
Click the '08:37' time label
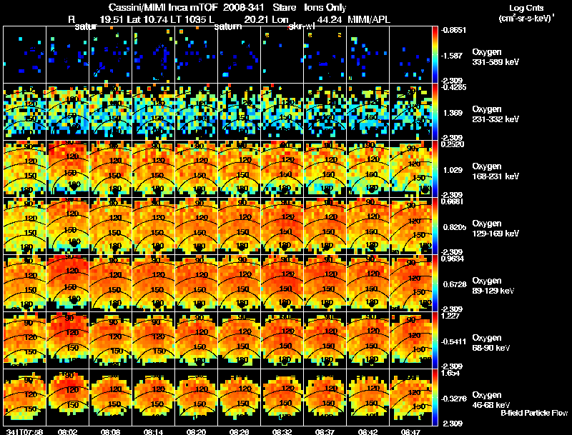pos(325,432)
